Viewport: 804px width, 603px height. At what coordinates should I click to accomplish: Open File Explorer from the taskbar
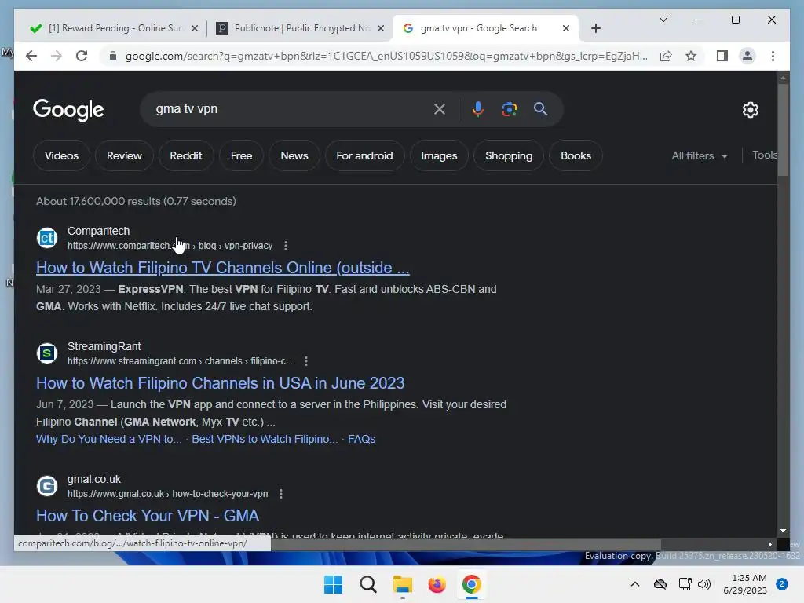[x=403, y=584]
